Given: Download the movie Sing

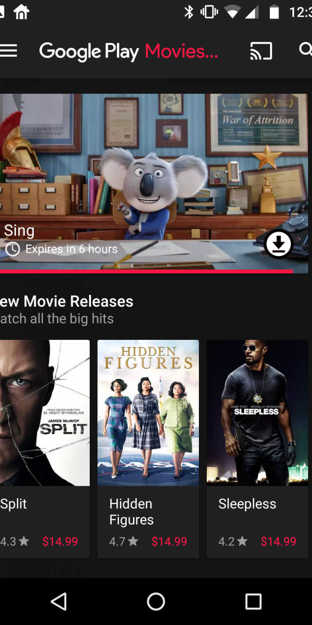Looking at the screenshot, I should tap(278, 244).
